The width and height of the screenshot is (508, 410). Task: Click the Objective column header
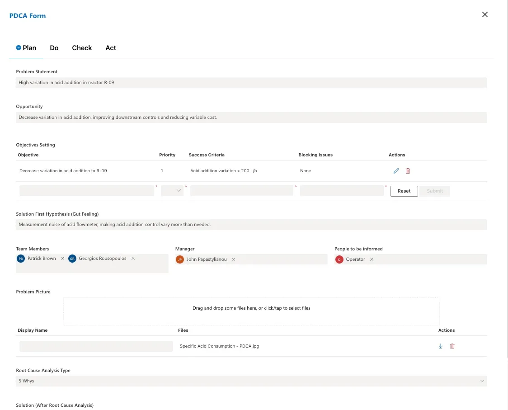coord(28,155)
